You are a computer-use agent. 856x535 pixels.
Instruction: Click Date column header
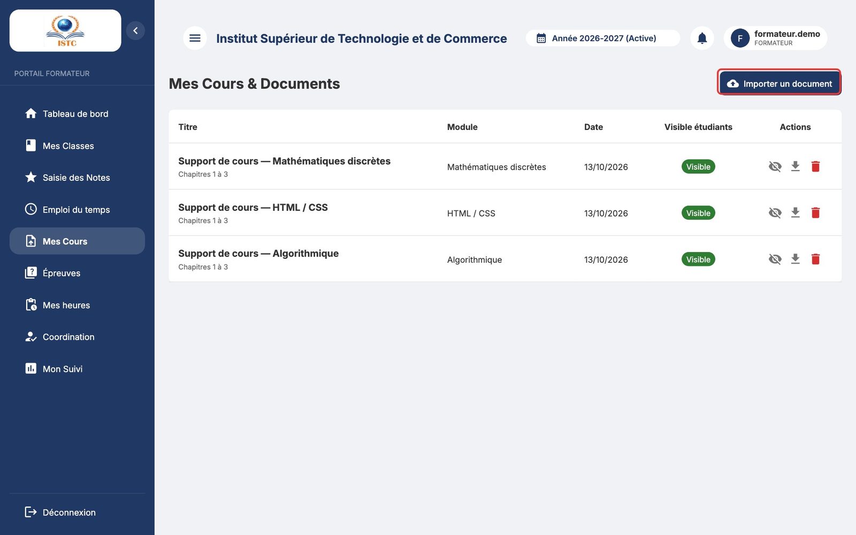(593, 127)
